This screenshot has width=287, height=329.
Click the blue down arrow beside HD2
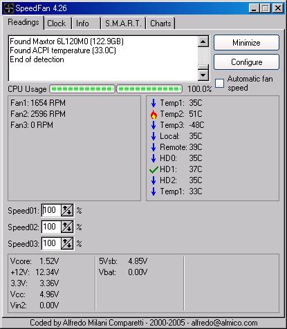point(154,180)
